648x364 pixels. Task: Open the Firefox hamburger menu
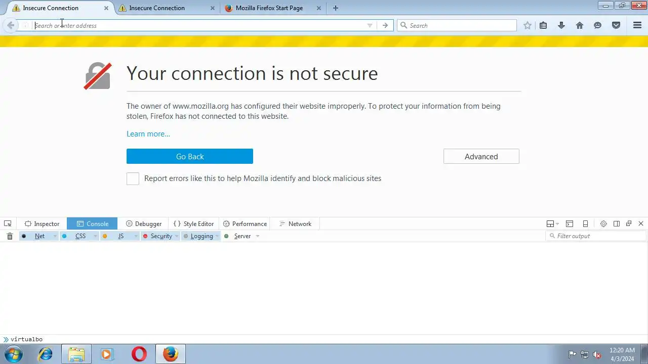pos(637,25)
